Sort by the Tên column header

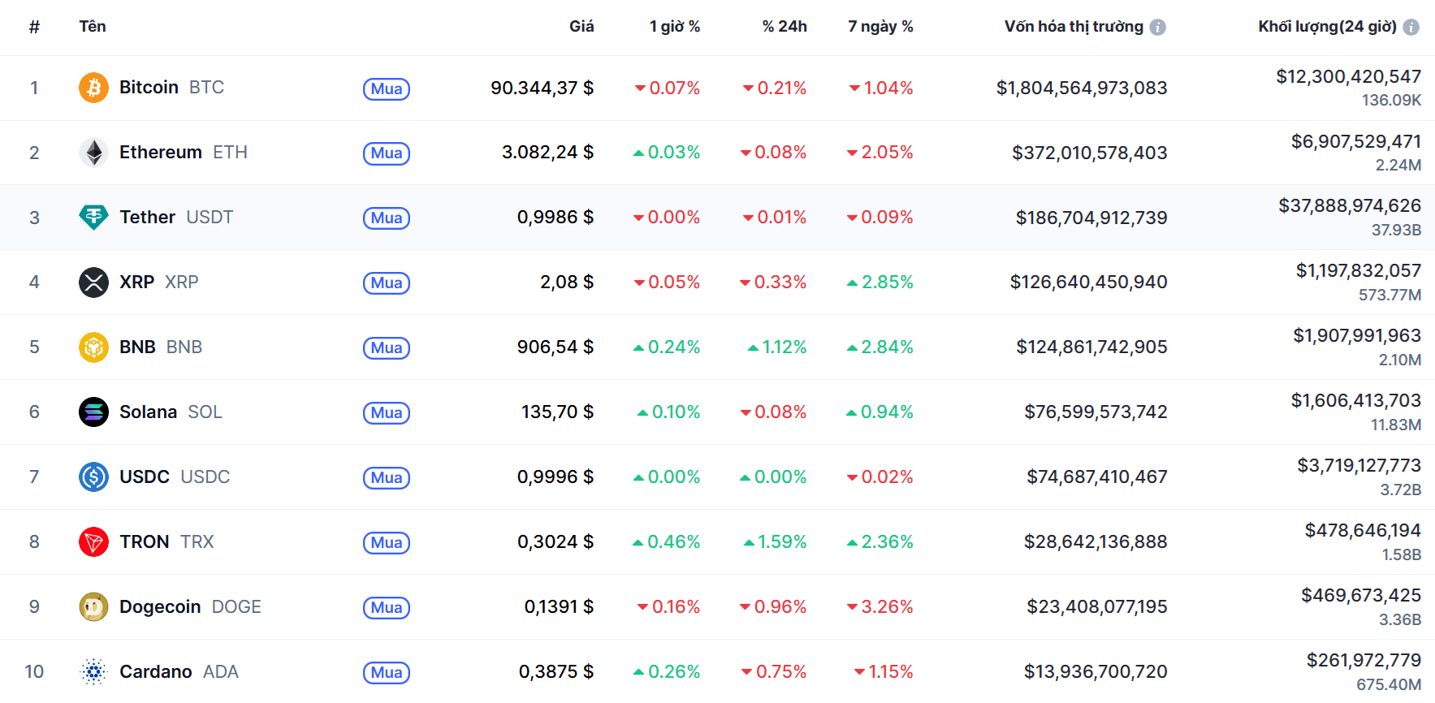93,26
